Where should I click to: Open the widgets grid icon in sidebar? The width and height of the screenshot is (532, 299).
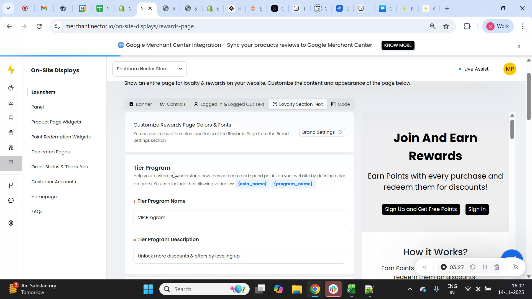[x=11, y=148]
